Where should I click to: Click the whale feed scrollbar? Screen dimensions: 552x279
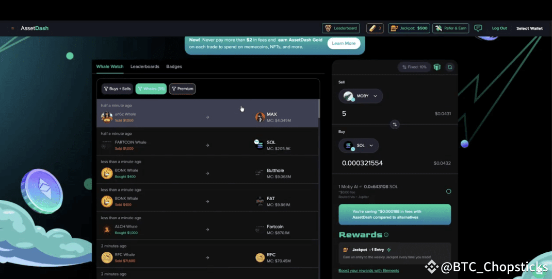click(319, 109)
